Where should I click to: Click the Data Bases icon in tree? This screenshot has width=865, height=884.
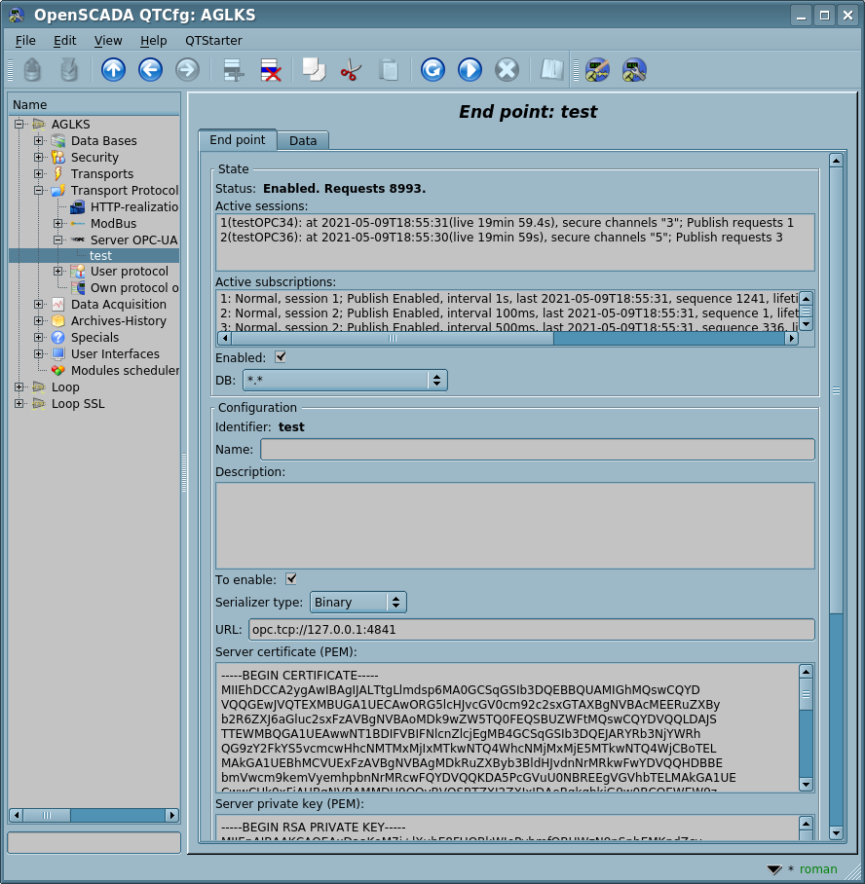(x=58, y=140)
